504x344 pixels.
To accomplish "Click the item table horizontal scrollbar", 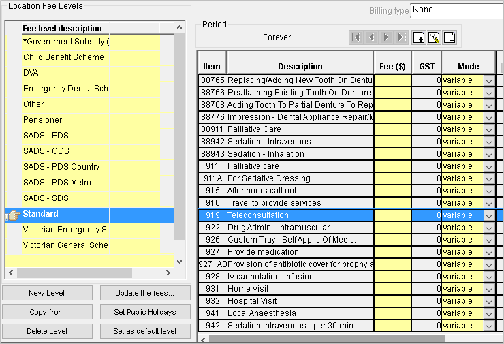I will pos(327,339).
